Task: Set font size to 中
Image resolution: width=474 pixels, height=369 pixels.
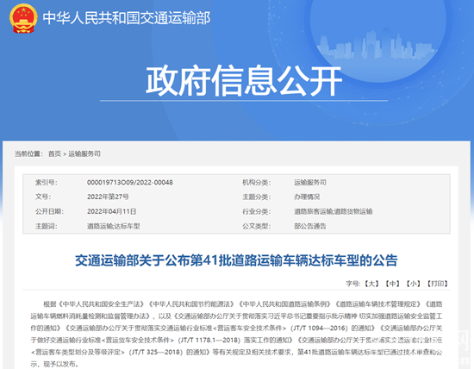Action: click(x=392, y=284)
